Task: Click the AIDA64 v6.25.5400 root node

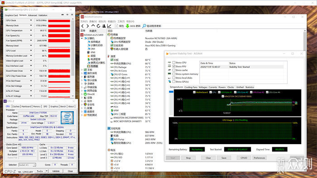Action: tap(92, 35)
